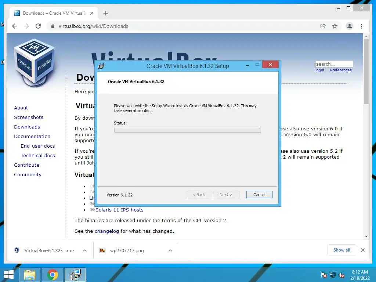376x282 pixels.
Task: Click the scrollbar down arrow
Action: [x=366, y=236]
